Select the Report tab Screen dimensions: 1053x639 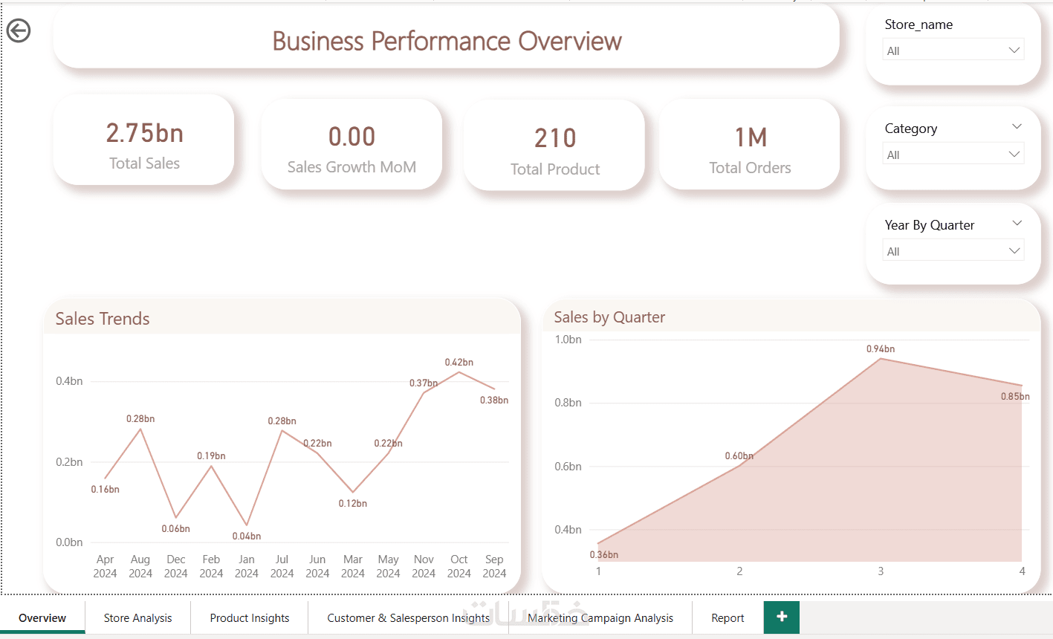pyautogui.click(x=728, y=618)
